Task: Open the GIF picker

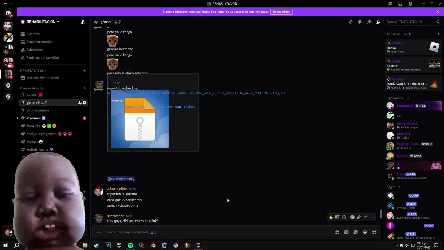Action: [x=346, y=232]
